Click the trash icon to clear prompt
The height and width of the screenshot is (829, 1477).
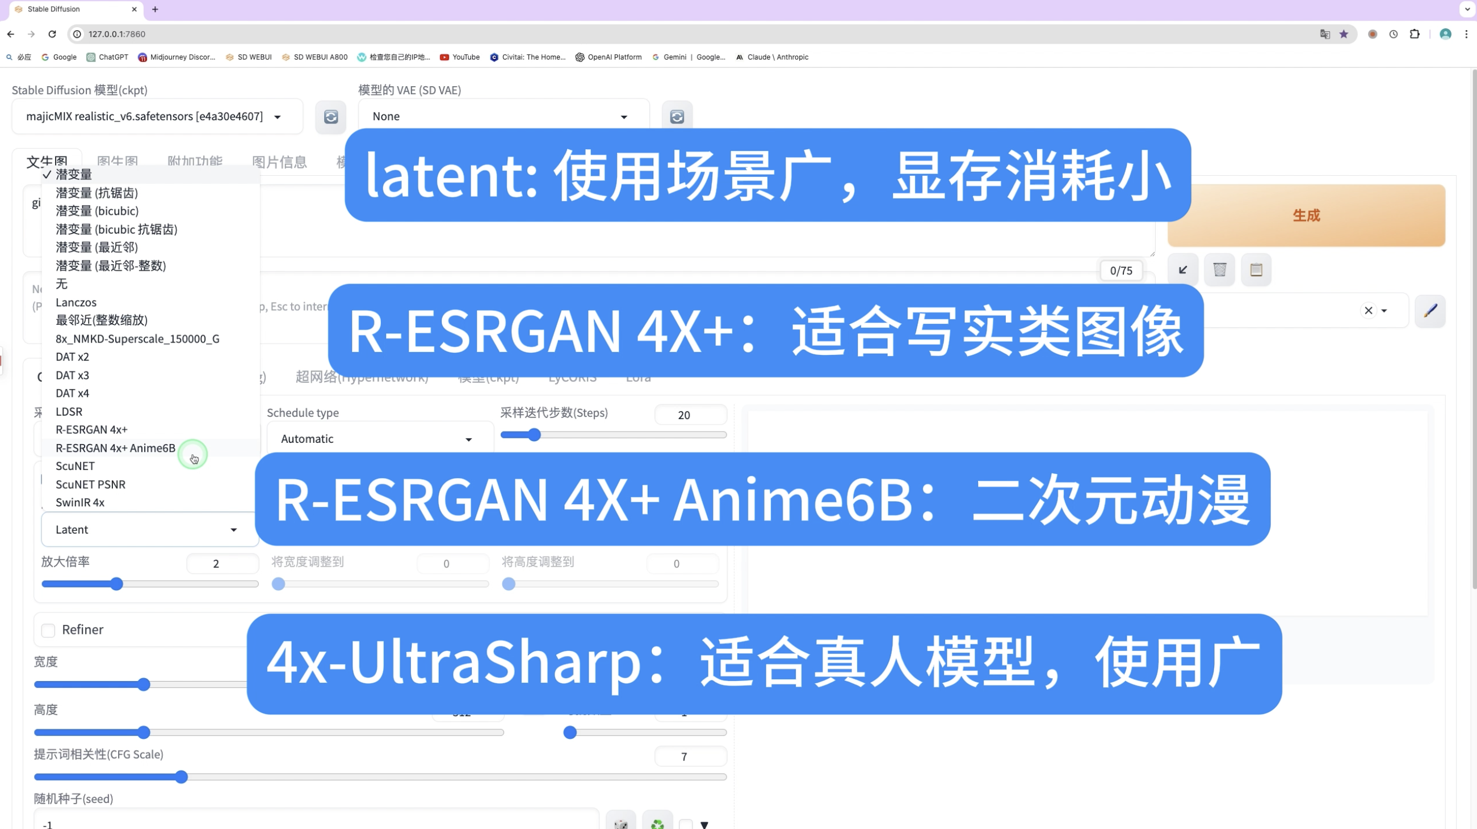click(1219, 270)
